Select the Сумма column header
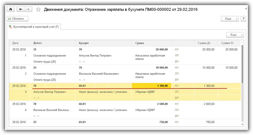This screenshot has height=135, width=253. (x=152, y=43)
